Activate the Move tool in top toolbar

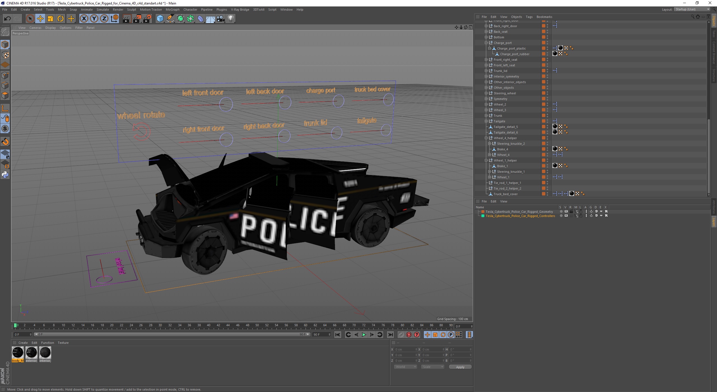click(x=40, y=19)
